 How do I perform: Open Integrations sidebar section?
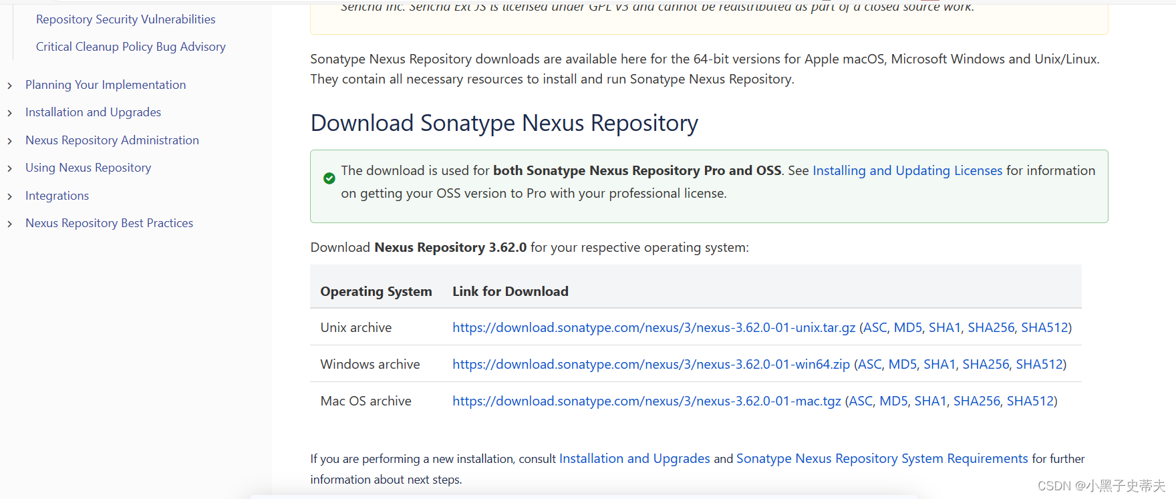(57, 196)
